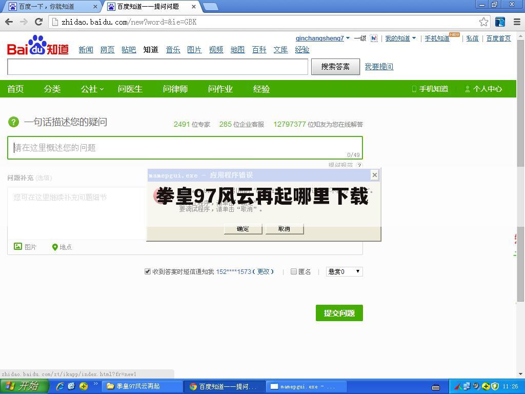The image size is (525, 394).
Task: Click the Internet Explorer quick launch icon
Action: (60, 386)
